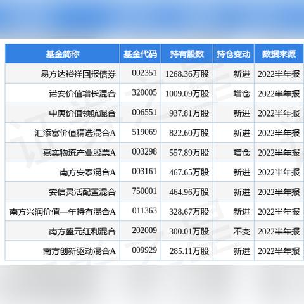Click fund code 003298
Screen dimensions: 304x304
[x=144, y=152]
